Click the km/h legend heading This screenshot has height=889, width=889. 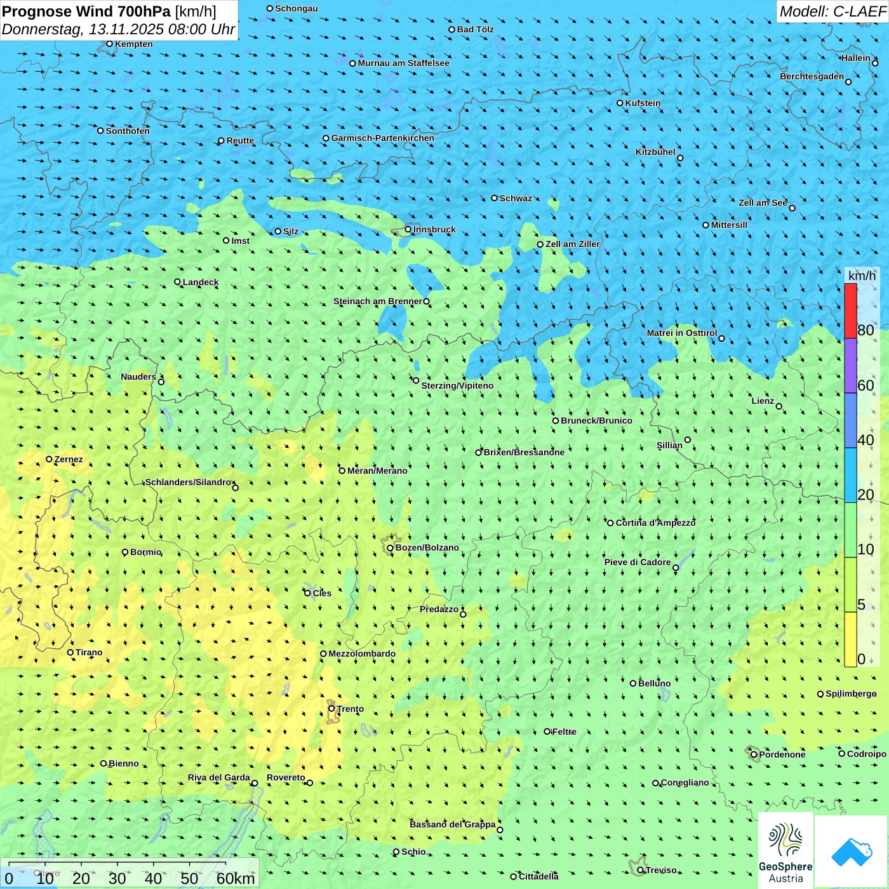click(862, 276)
